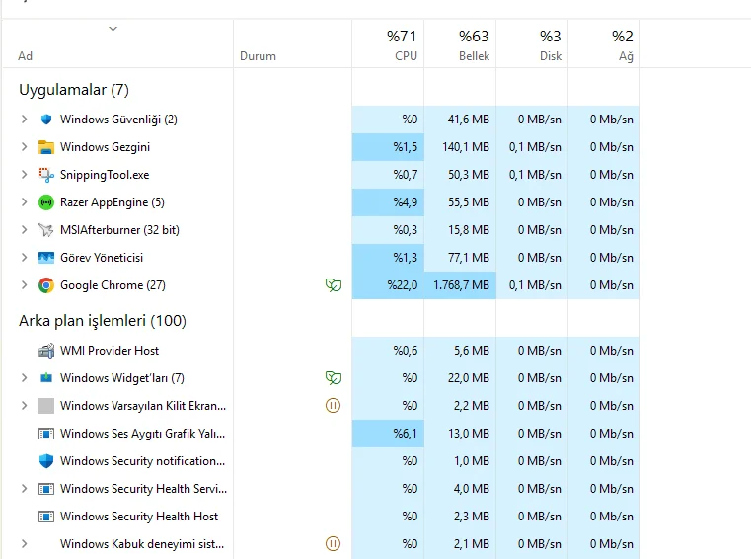Expand Windows Widget'ları (7) group
The width and height of the screenshot is (751, 559).
pyautogui.click(x=24, y=378)
